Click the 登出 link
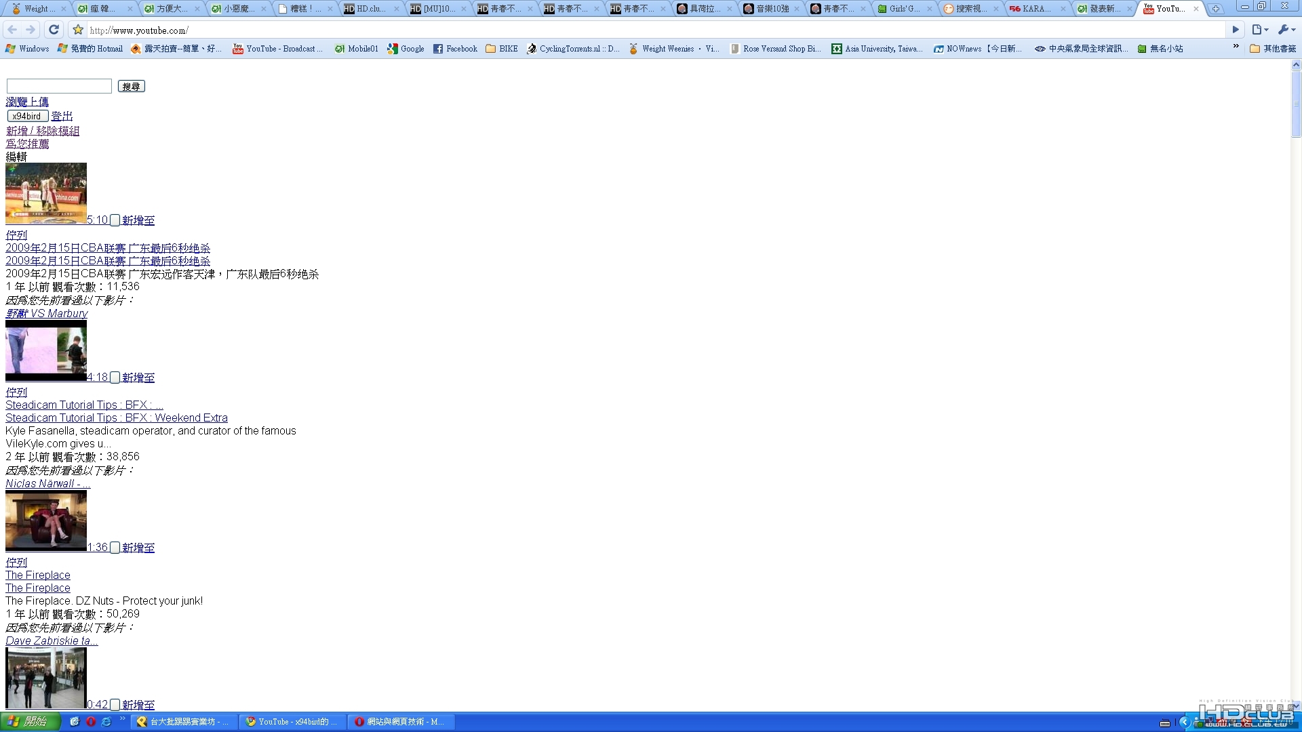Viewport: 1302px width, 732px height. coord(62,117)
